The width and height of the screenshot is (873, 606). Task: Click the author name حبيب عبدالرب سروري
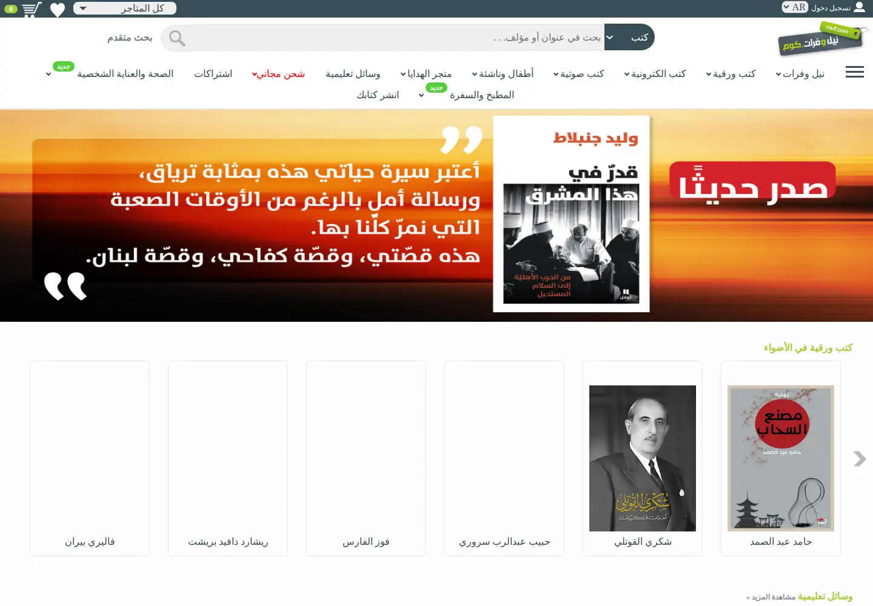click(x=504, y=542)
